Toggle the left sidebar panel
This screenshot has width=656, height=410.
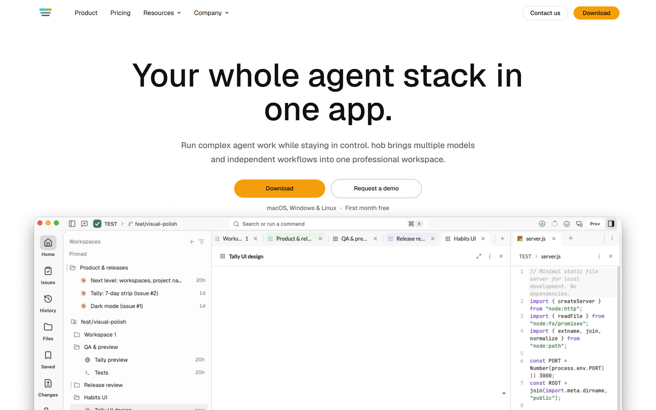(72, 224)
